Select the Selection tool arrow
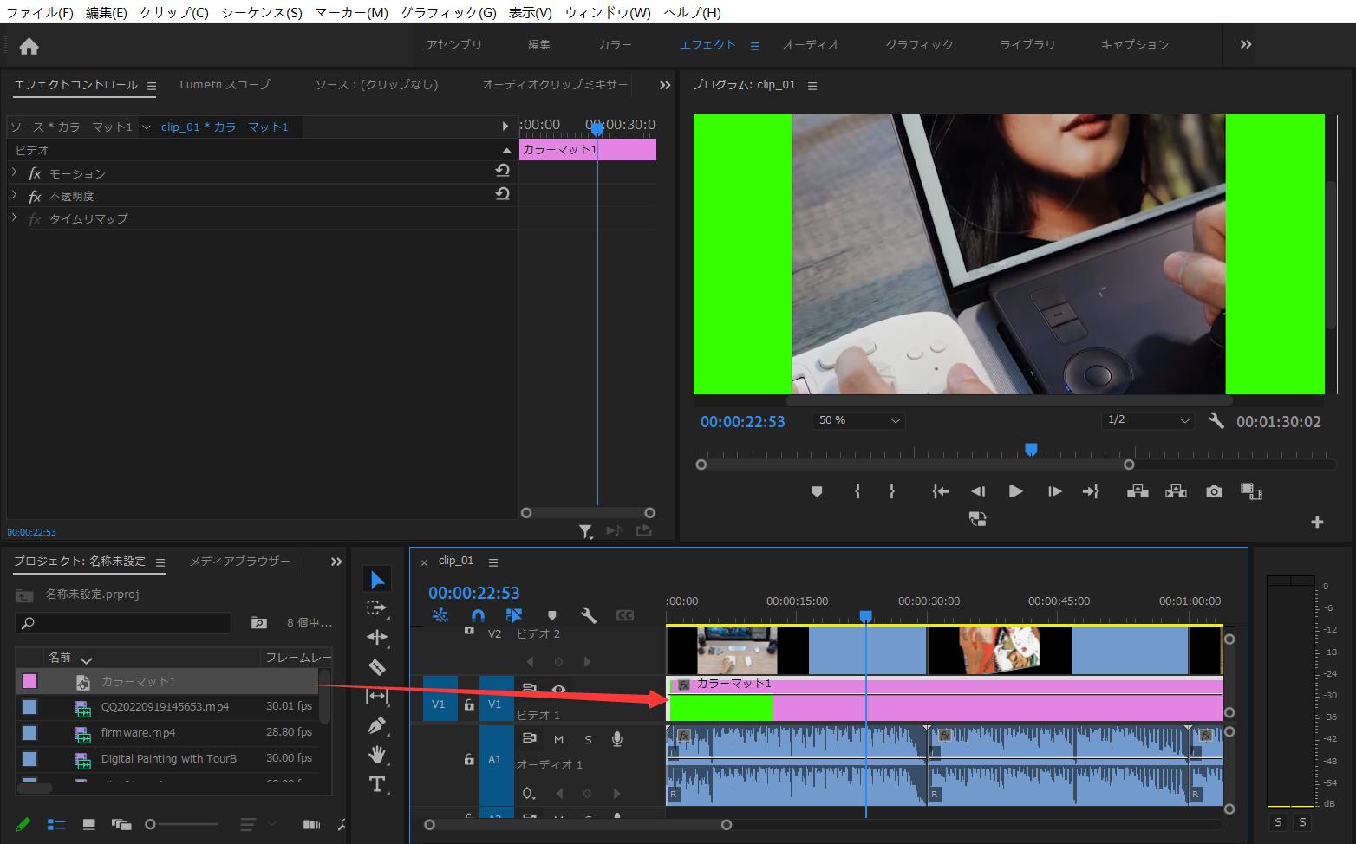Image resolution: width=1356 pixels, height=844 pixels. [x=377, y=579]
